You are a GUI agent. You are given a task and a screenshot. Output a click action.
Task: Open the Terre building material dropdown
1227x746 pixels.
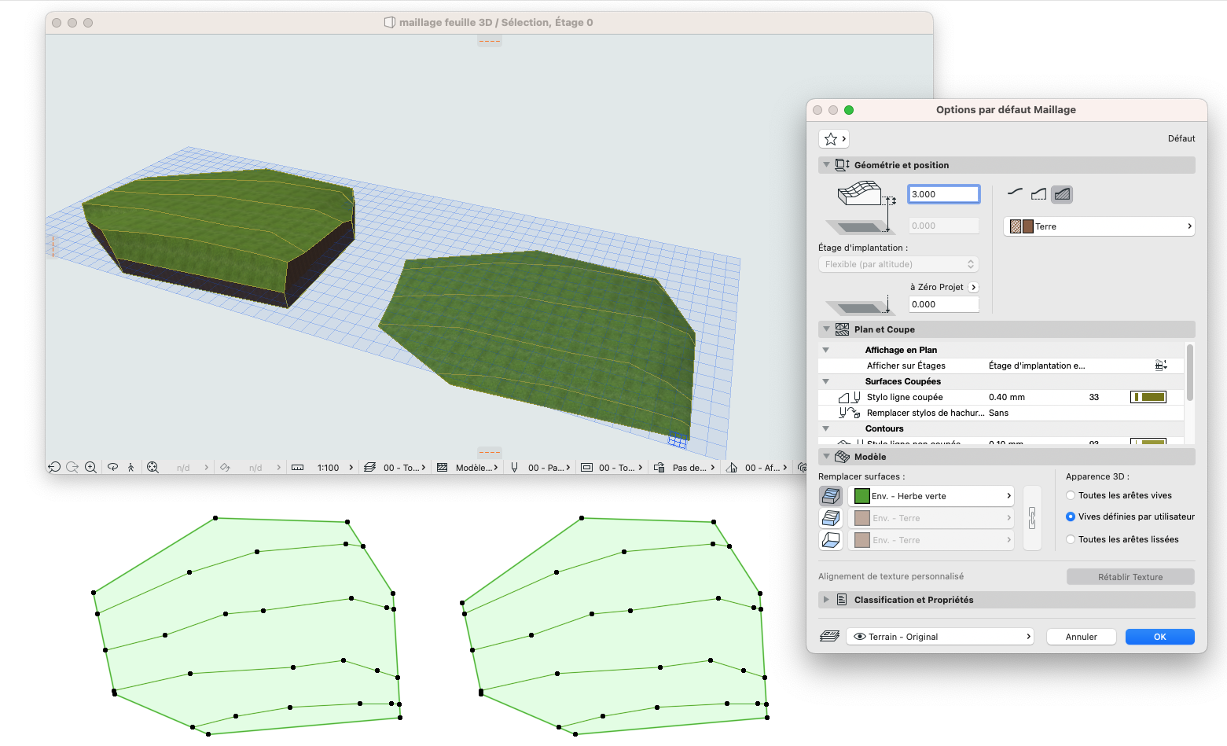click(1099, 226)
